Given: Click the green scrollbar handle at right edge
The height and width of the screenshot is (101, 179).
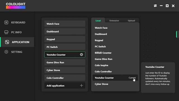Looking at the screenshot, I should pyautogui.click(x=177, y=34).
